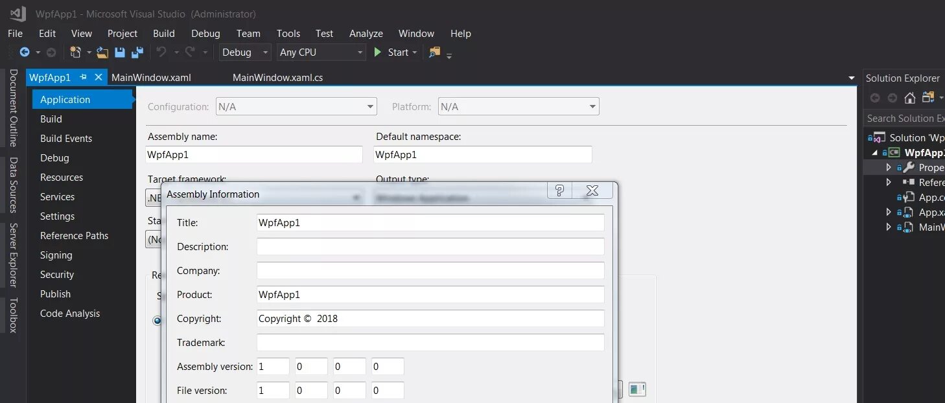The width and height of the screenshot is (945, 403).
Task: Click the Title field in Assembly Information
Action: tap(430, 222)
